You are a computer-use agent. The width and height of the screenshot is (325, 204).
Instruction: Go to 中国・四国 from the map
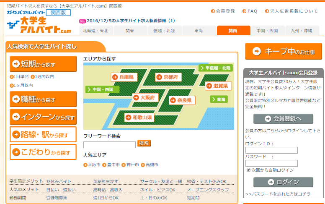click(x=102, y=89)
